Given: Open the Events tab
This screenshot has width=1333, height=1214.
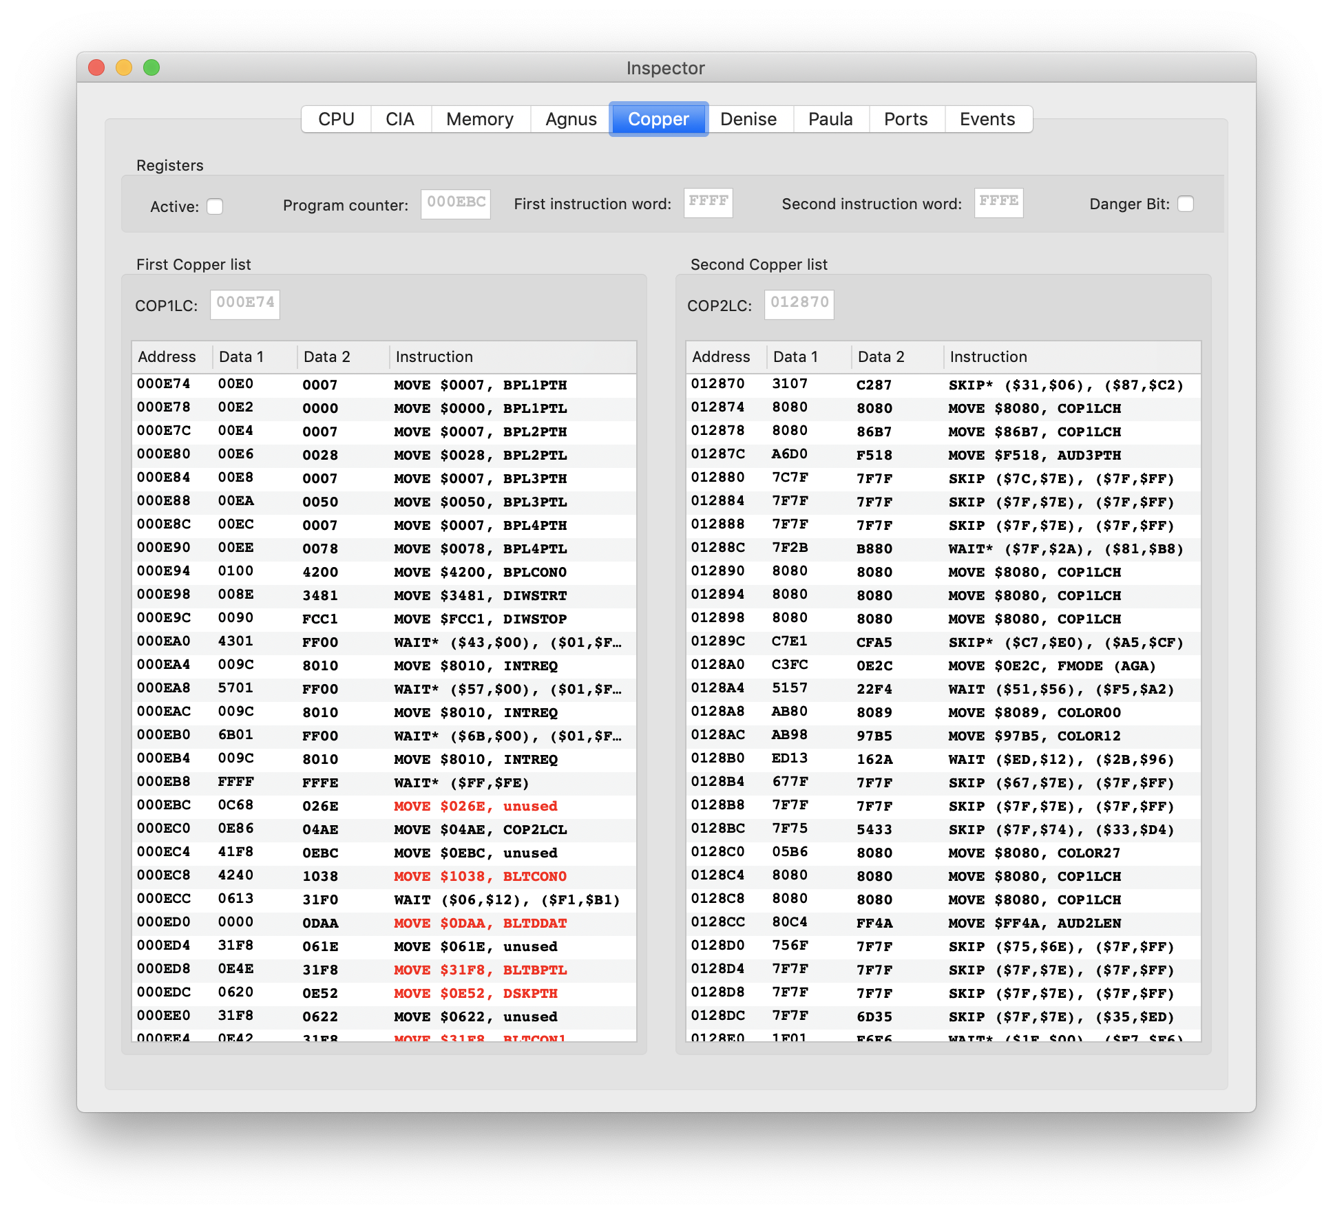Looking at the screenshot, I should coord(987,119).
